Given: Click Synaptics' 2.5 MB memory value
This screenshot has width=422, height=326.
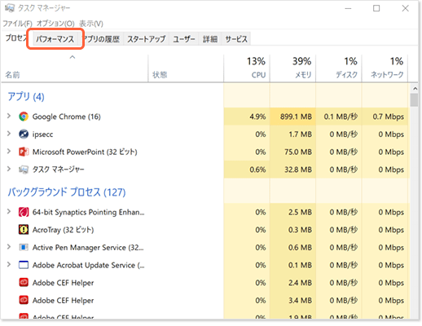Looking at the screenshot, I should coord(300,212).
